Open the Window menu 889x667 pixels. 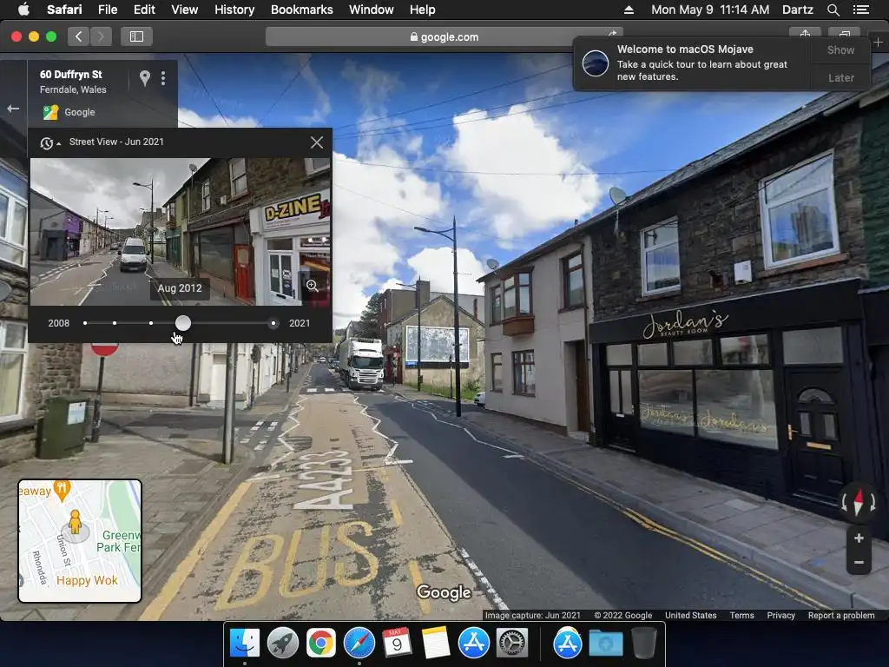point(371,10)
